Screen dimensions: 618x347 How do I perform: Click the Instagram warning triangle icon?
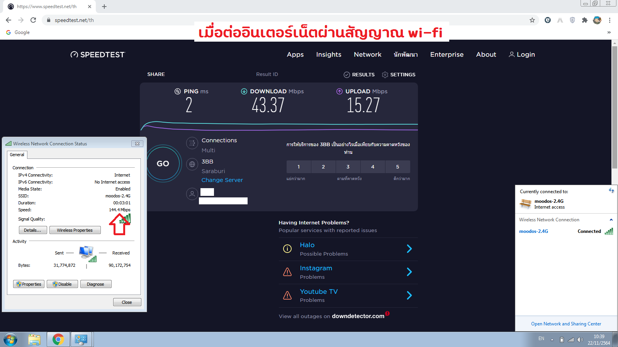tap(287, 272)
